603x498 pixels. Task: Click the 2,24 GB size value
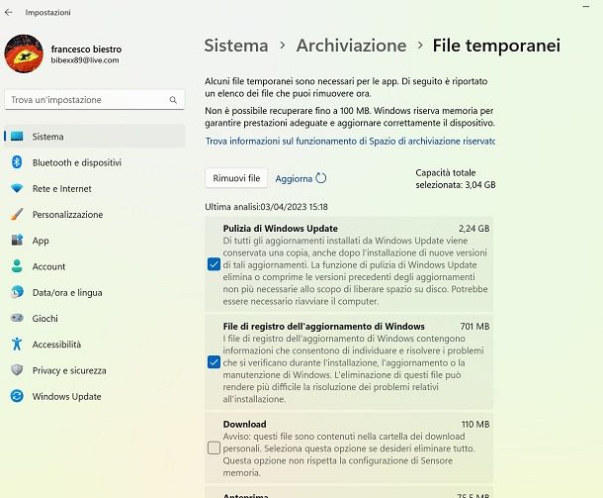pyautogui.click(x=474, y=229)
